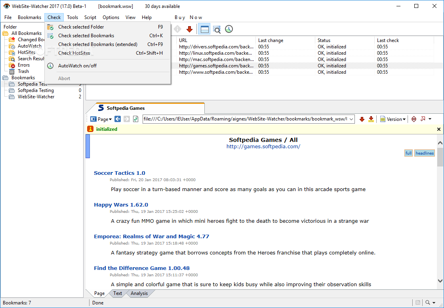Open the File menu

click(x=8, y=17)
